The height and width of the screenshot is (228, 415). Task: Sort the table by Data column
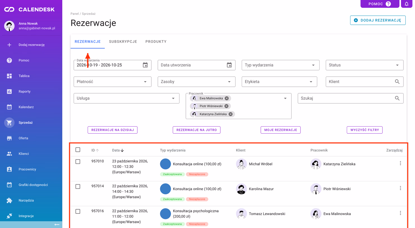tap(118, 150)
